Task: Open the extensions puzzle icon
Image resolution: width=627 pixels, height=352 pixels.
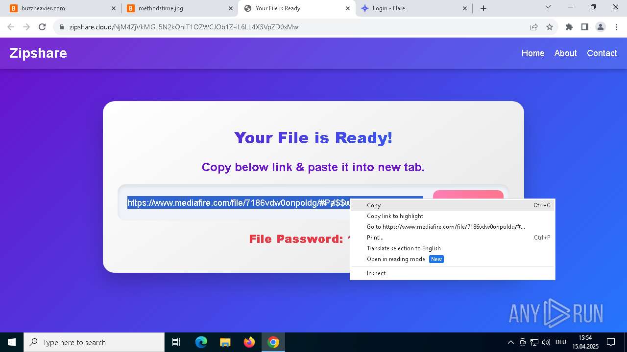Action: [x=569, y=27]
